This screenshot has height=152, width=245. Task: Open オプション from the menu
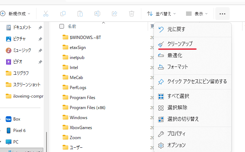point(192,145)
